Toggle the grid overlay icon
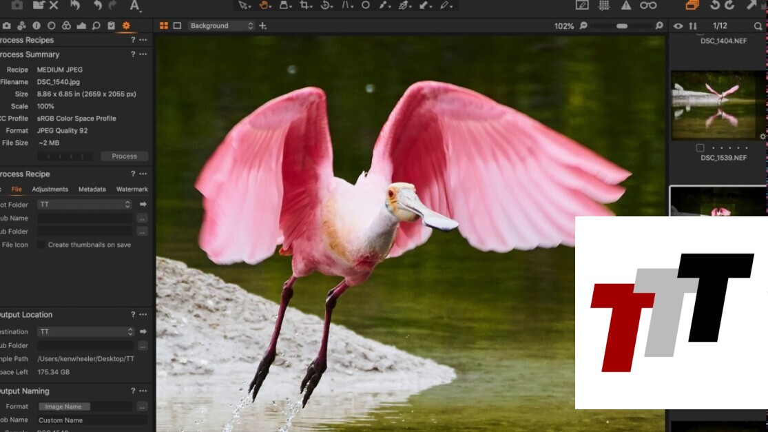 point(603,6)
